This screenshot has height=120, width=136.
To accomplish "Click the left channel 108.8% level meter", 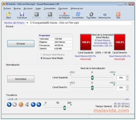I will [x=86, y=42].
